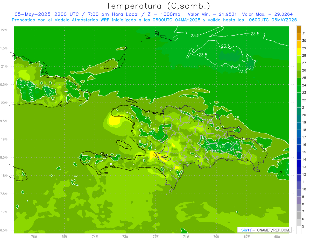The width and height of the screenshot is (311, 240).
Task: Click the '21N' latitude axis label
Action: click(x=4, y=67)
